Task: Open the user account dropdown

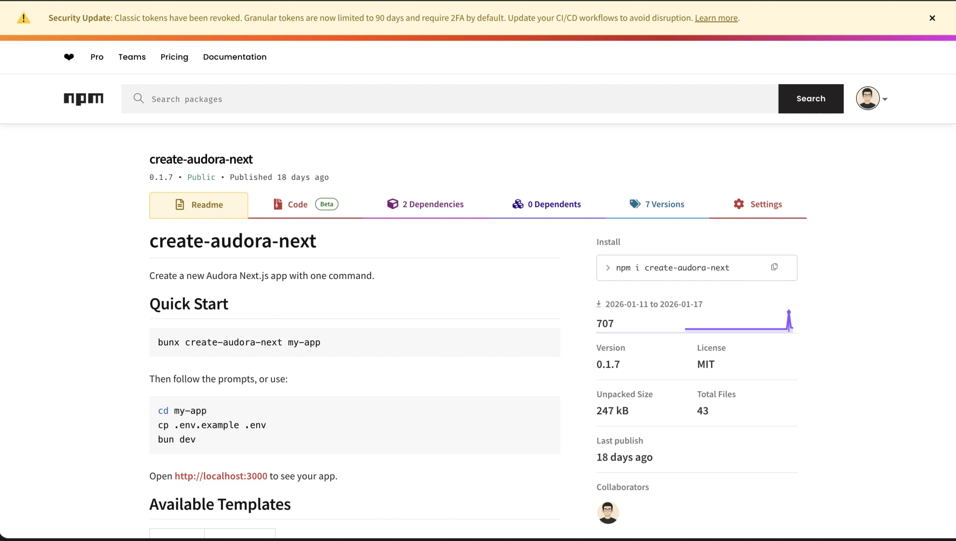Action: click(x=867, y=99)
